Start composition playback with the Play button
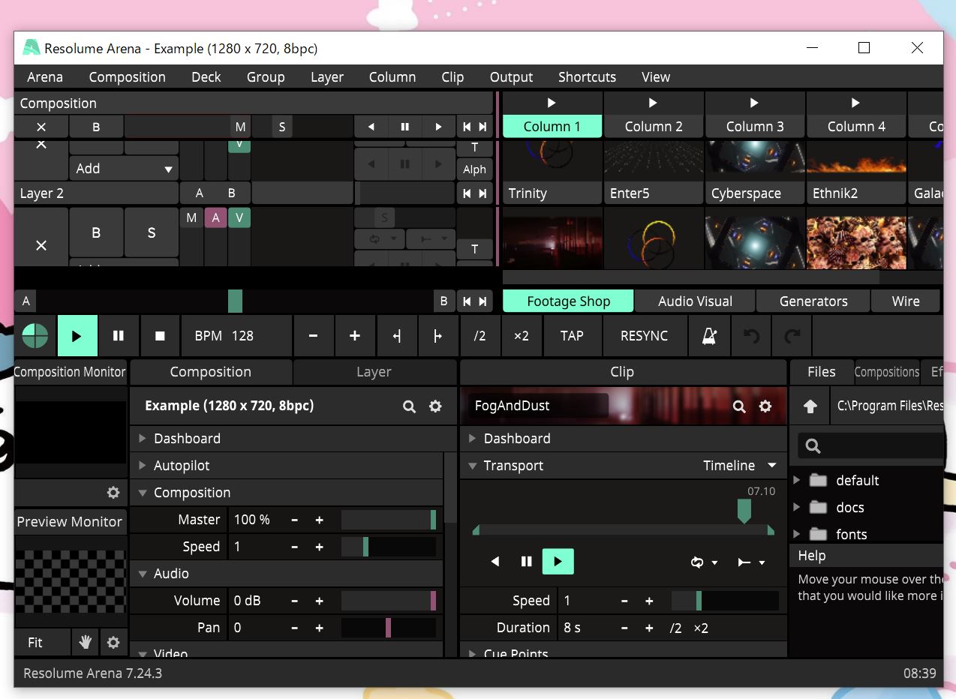This screenshot has height=699, width=956. point(77,336)
